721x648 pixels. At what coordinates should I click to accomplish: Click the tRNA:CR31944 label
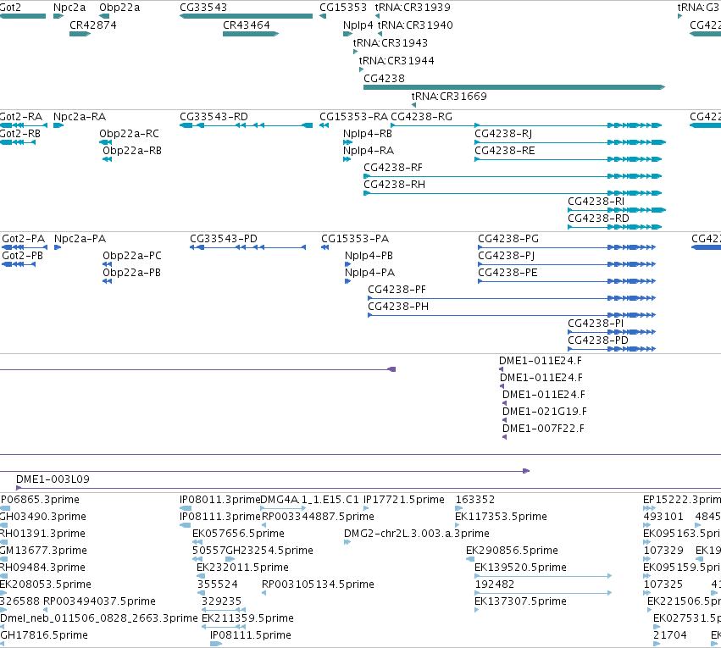click(397, 61)
